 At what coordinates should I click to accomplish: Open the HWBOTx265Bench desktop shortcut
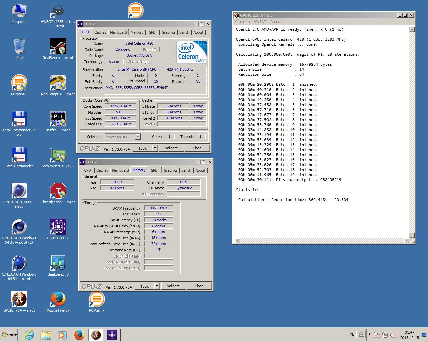(x=58, y=15)
